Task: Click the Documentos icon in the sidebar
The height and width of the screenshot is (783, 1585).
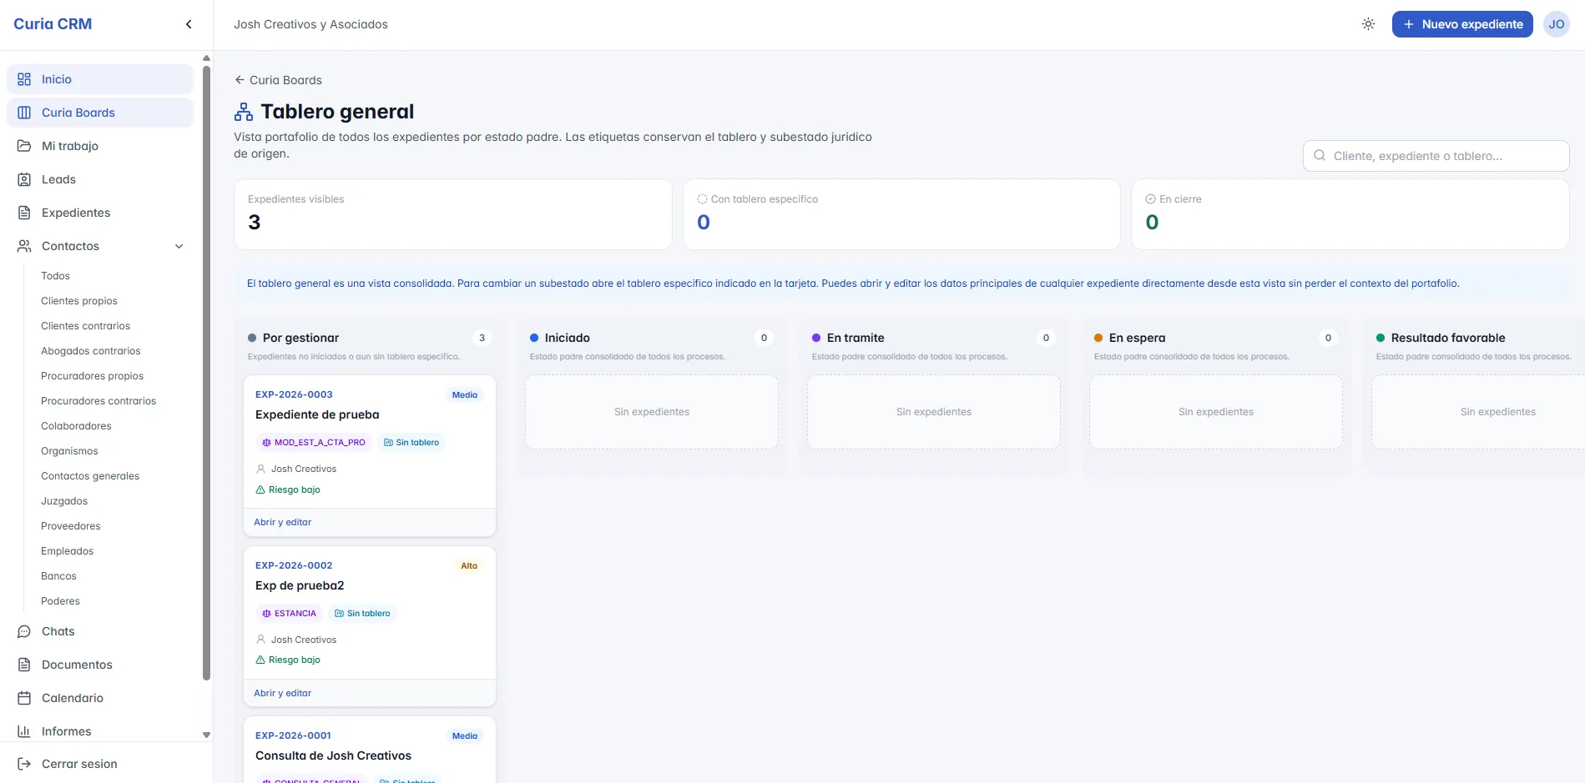Action: click(x=24, y=665)
